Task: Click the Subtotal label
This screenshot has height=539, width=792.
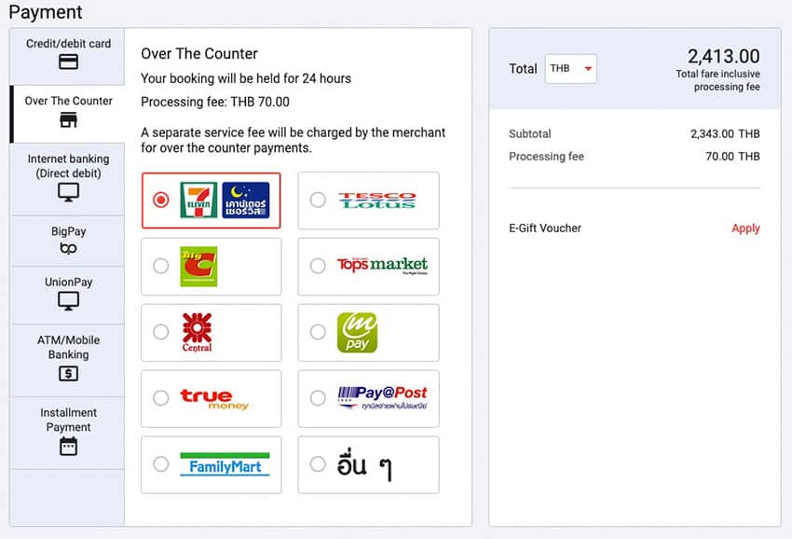Action: pos(530,134)
